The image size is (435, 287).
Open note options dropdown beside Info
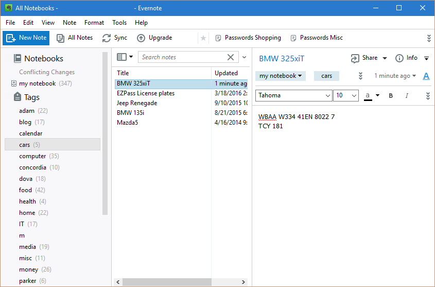tap(426, 58)
